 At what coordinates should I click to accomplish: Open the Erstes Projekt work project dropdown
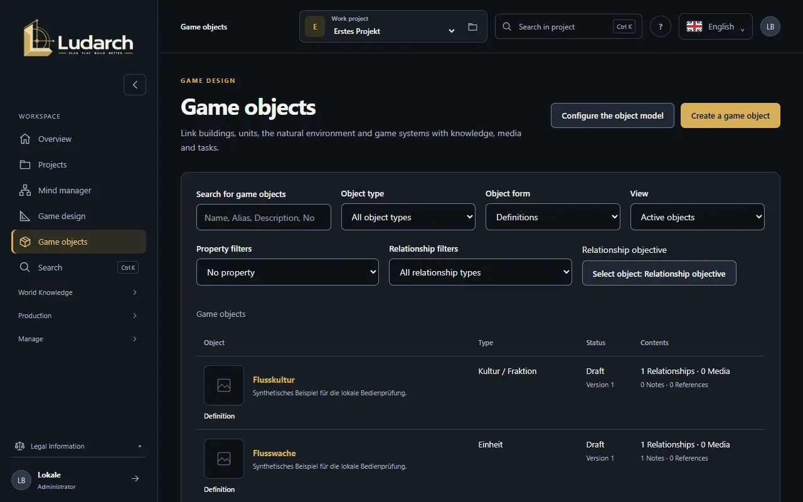(x=393, y=26)
